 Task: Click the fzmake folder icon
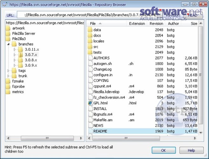pos(8,81)
